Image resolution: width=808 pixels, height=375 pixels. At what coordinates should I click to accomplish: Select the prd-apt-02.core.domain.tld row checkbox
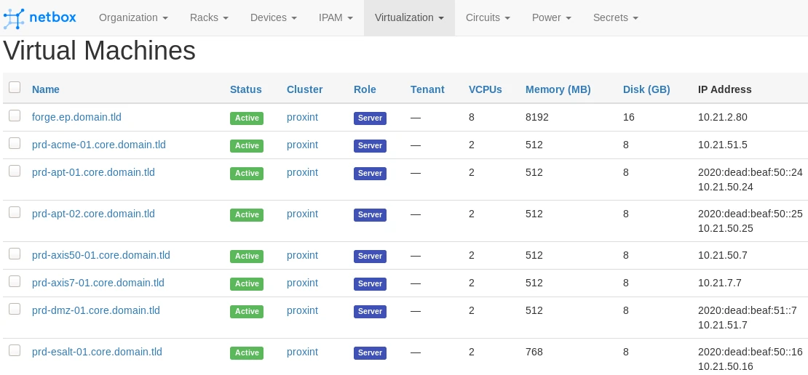(x=15, y=212)
